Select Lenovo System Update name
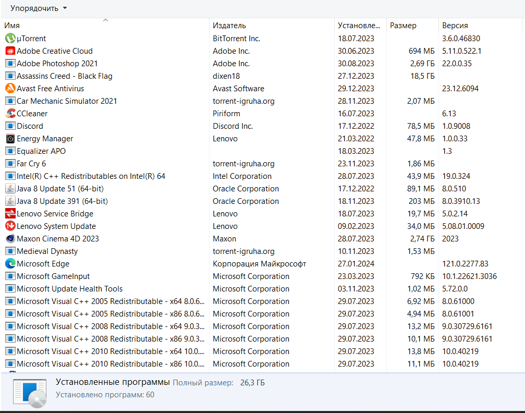The width and height of the screenshot is (525, 413). (56, 226)
